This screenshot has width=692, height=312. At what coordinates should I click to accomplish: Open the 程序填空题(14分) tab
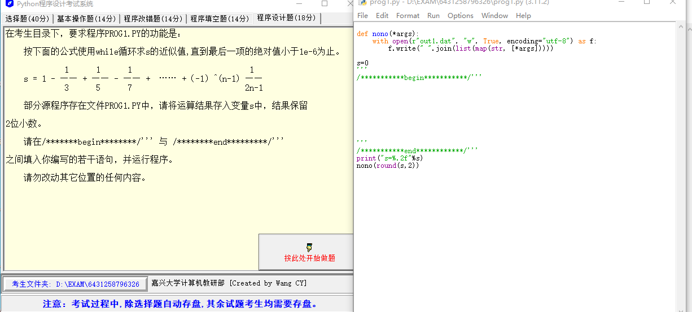coord(220,19)
